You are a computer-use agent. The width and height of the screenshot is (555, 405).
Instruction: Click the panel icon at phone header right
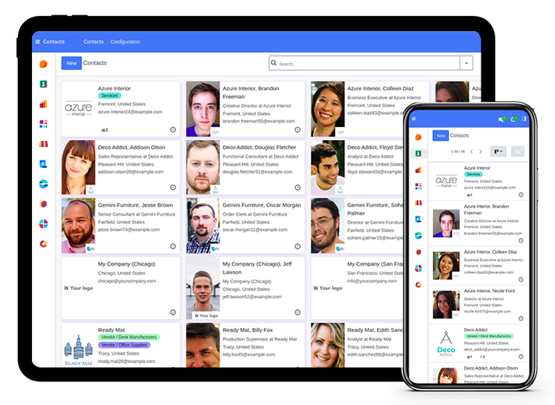(x=524, y=119)
